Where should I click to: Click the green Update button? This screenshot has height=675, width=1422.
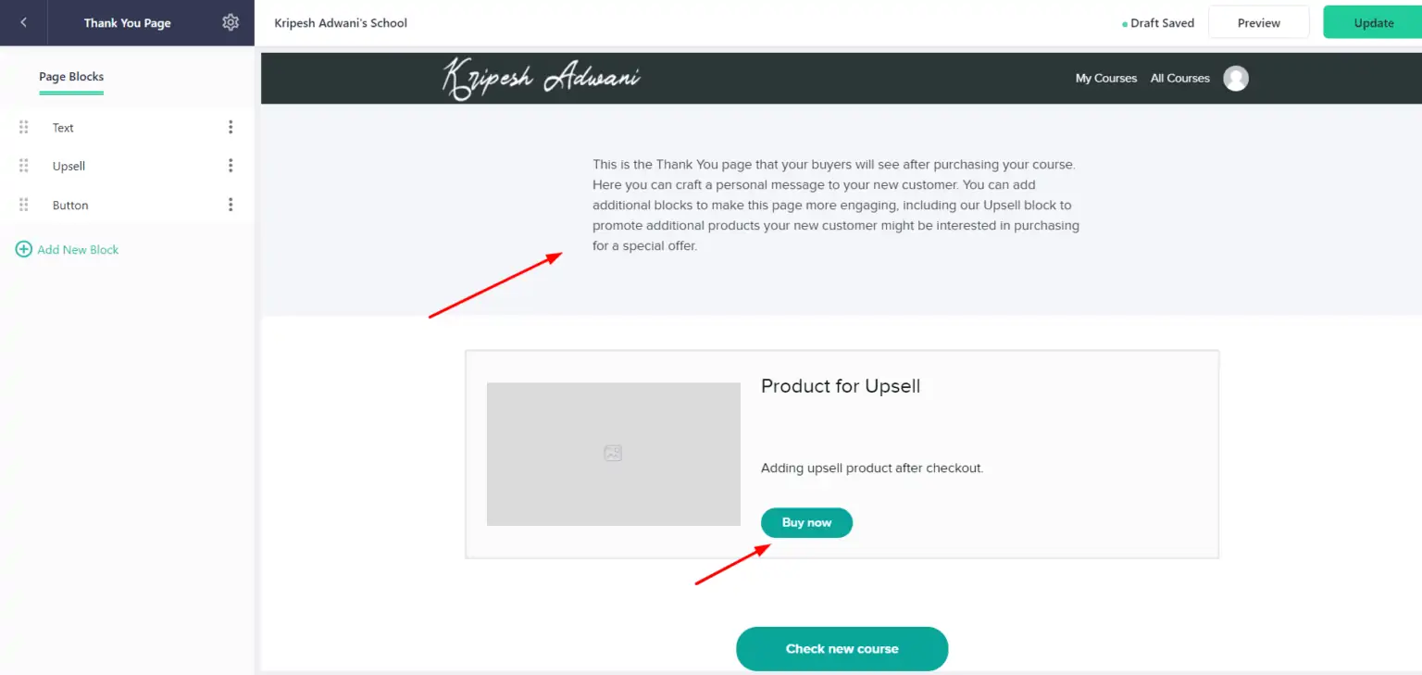1373,23
